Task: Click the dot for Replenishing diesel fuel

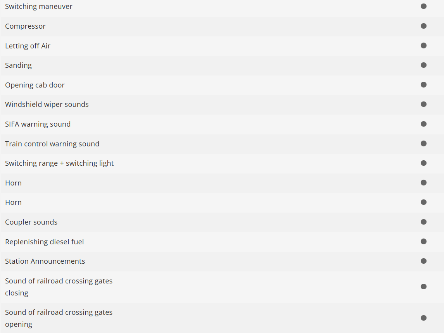Action: click(423, 242)
